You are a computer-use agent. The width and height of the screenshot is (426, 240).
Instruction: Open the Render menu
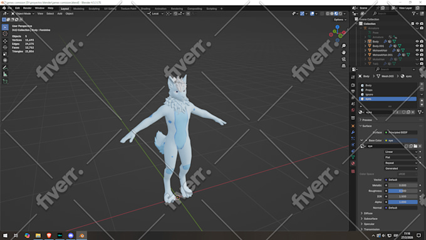[x=27, y=8]
